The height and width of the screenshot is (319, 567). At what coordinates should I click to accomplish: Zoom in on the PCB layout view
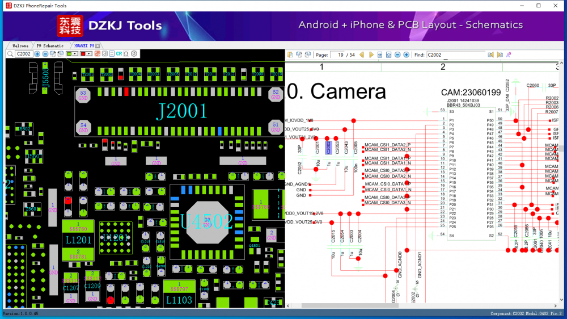(37, 54)
